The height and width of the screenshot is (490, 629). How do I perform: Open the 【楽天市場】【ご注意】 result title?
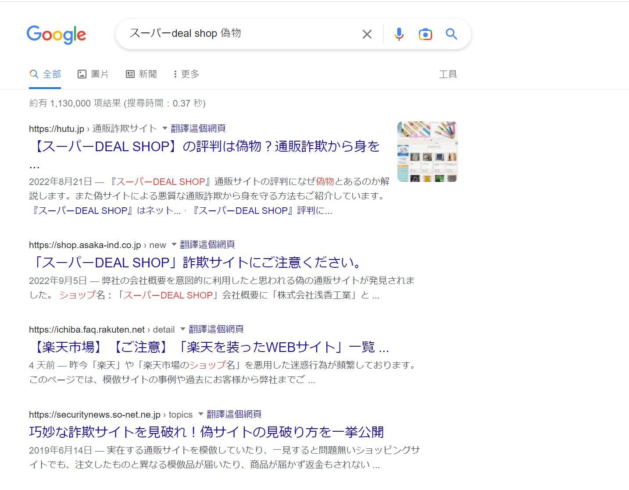(x=209, y=347)
